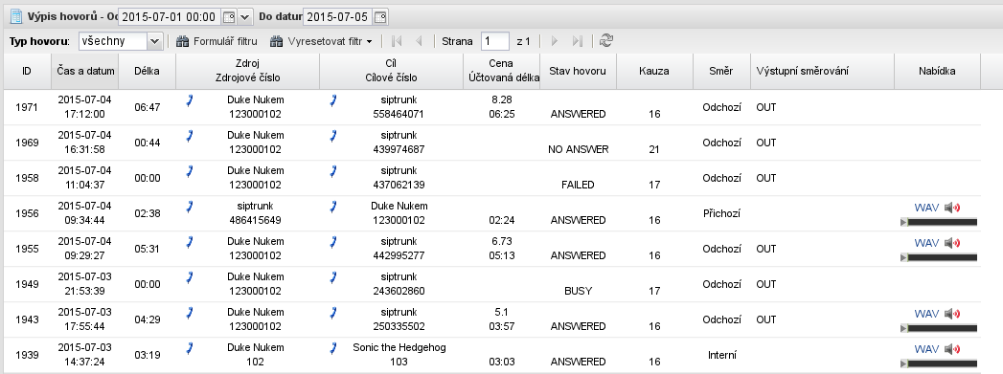
Task: Click target phone icon in call 1956 row
Action: click(333, 207)
